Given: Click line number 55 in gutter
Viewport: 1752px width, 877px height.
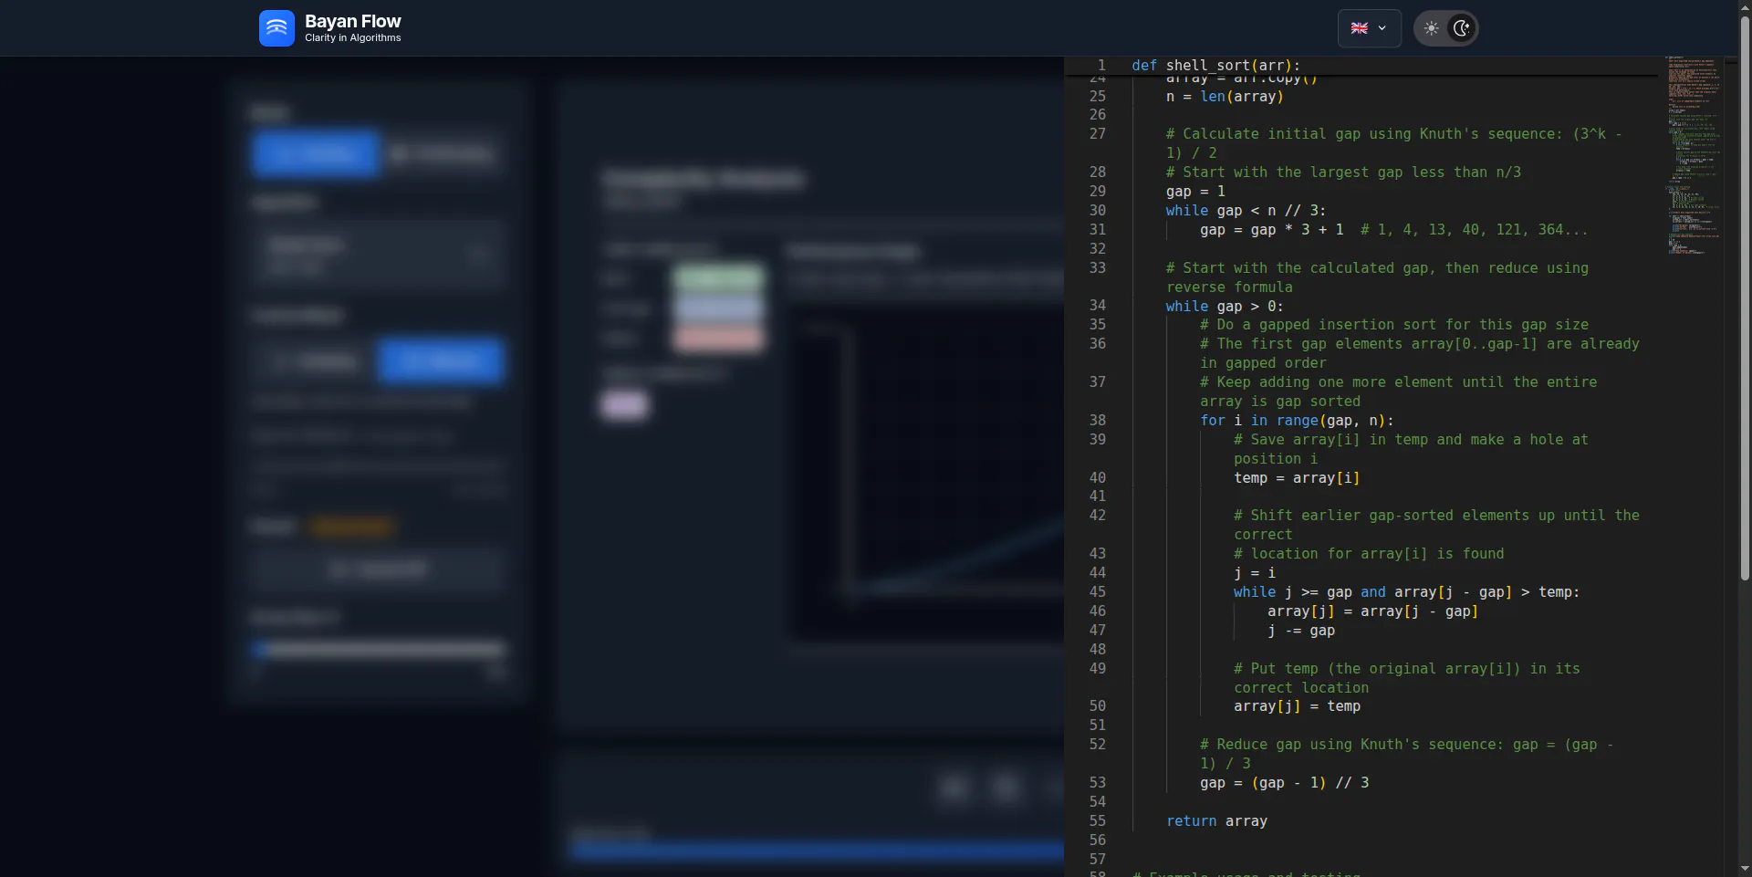Looking at the screenshot, I should click(1098, 821).
